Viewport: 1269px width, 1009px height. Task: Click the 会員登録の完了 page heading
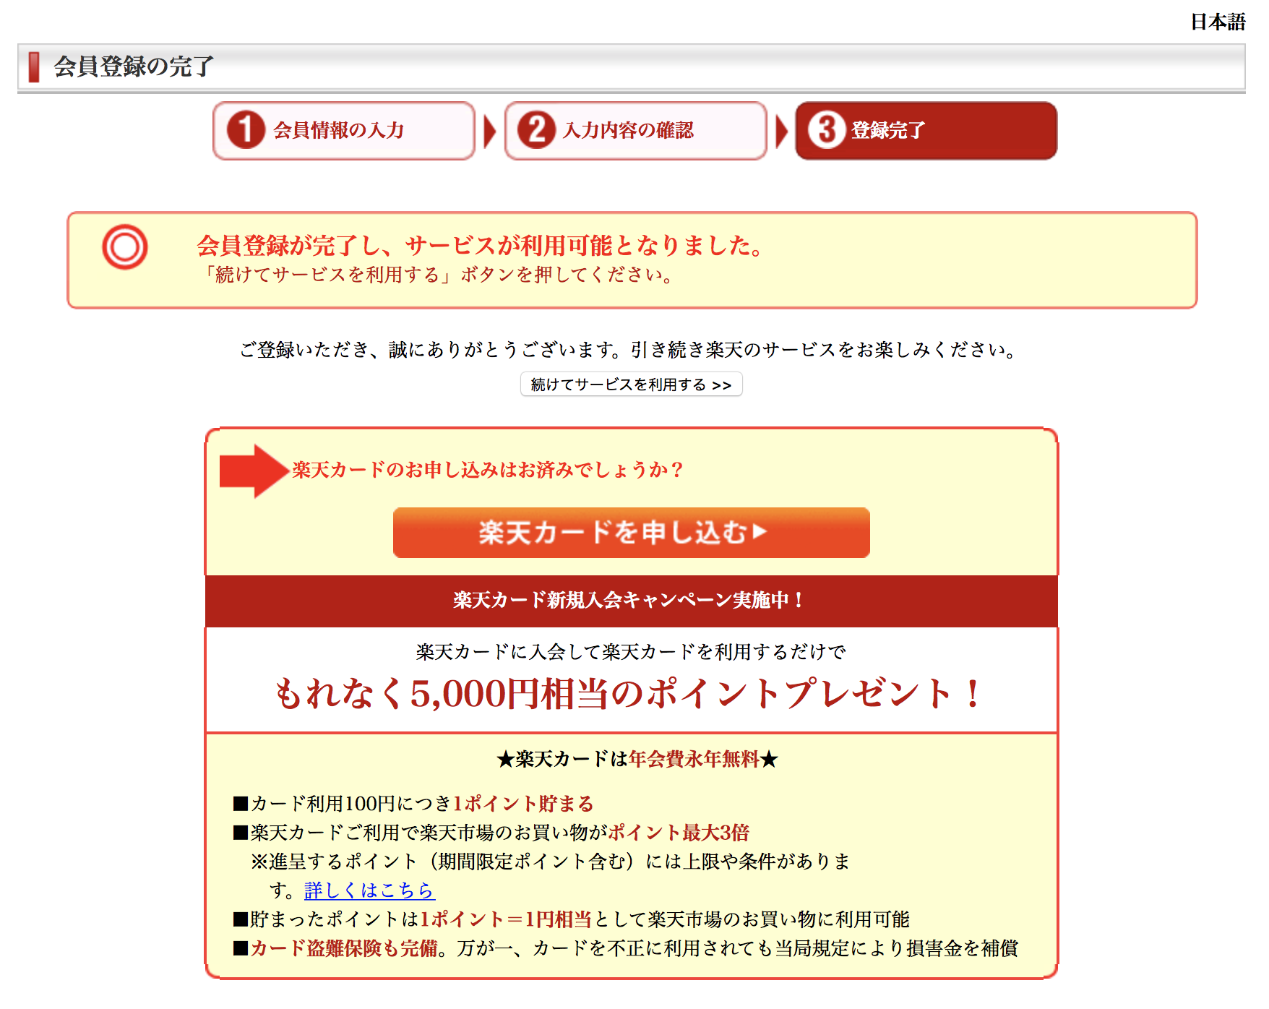pyautogui.click(x=134, y=66)
